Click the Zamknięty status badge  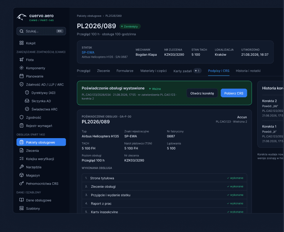(x=130, y=26)
